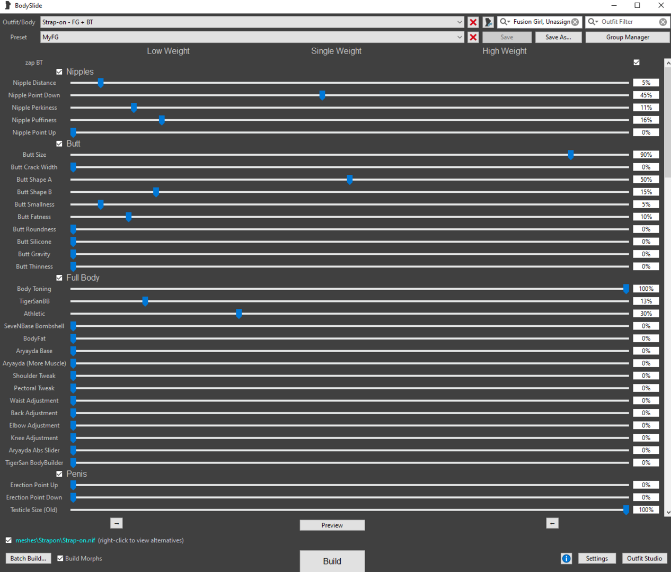
Task: Open the Group Manager
Action: point(628,37)
